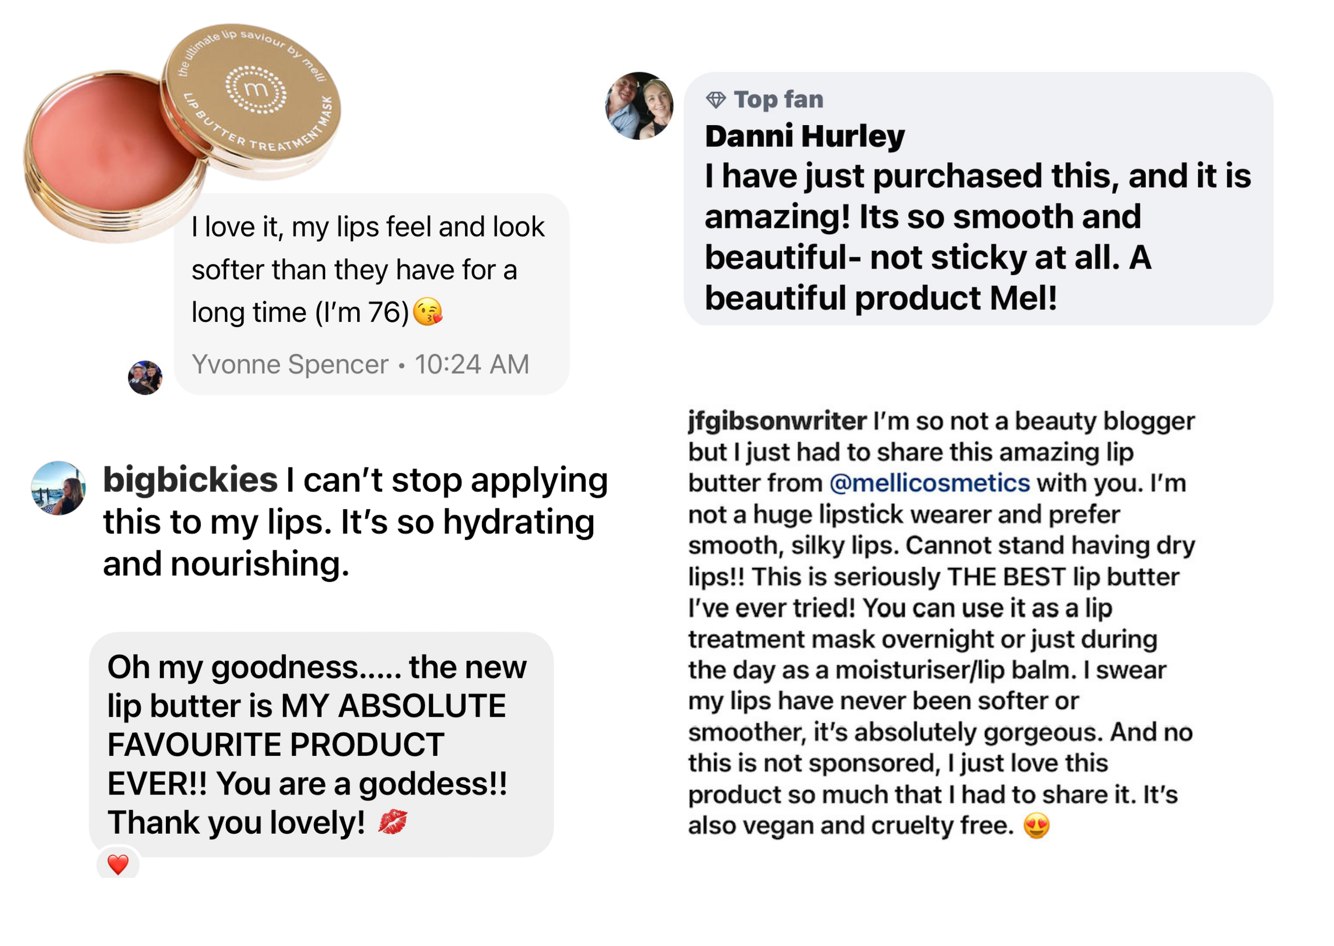The image size is (1334, 946).
Task: Open bigbickies' profile avatar
Action: click(58, 488)
